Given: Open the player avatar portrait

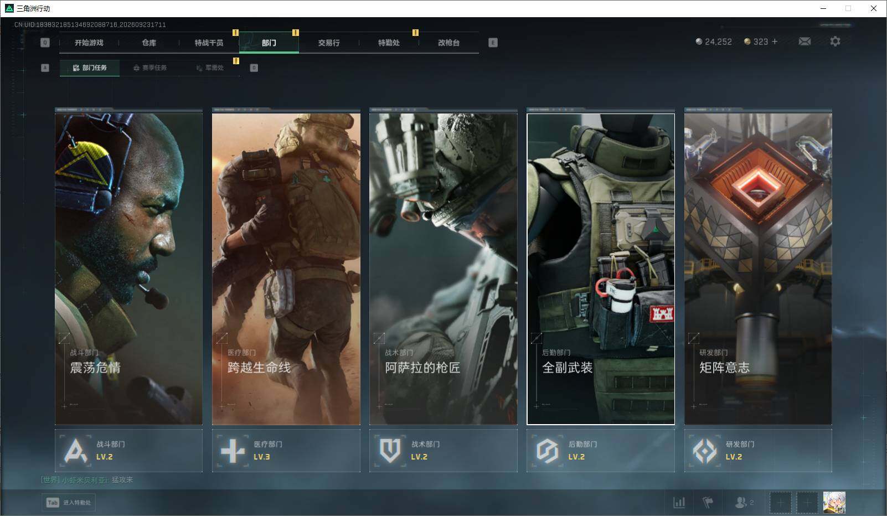Looking at the screenshot, I should coord(834,503).
